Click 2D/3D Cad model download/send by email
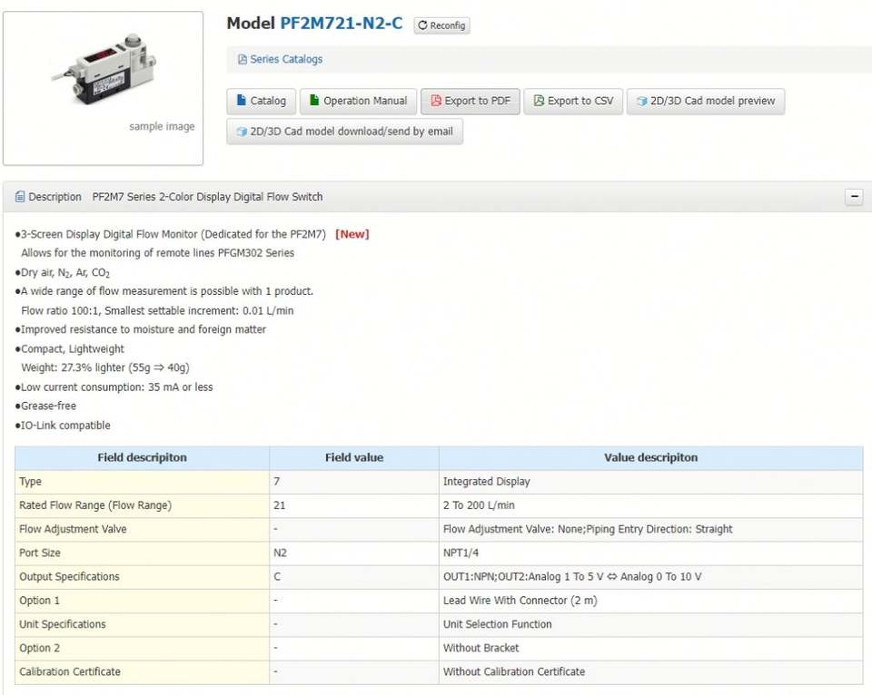This screenshot has width=872, height=695. coord(345,132)
